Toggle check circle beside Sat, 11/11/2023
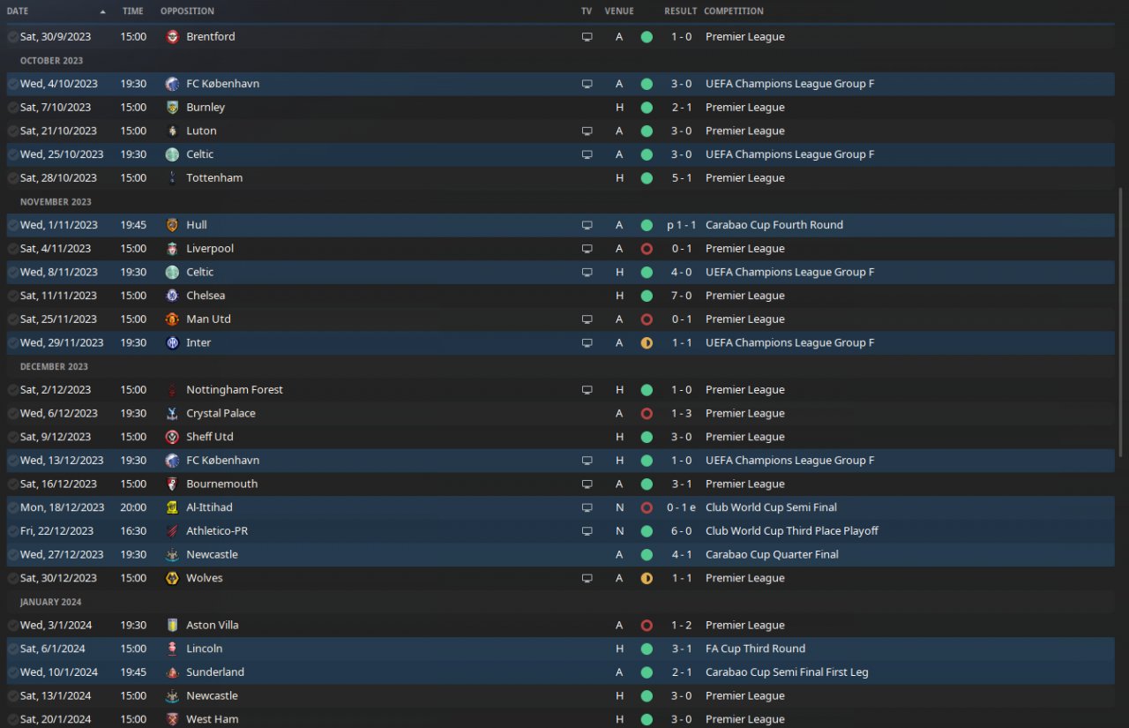 [12, 296]
